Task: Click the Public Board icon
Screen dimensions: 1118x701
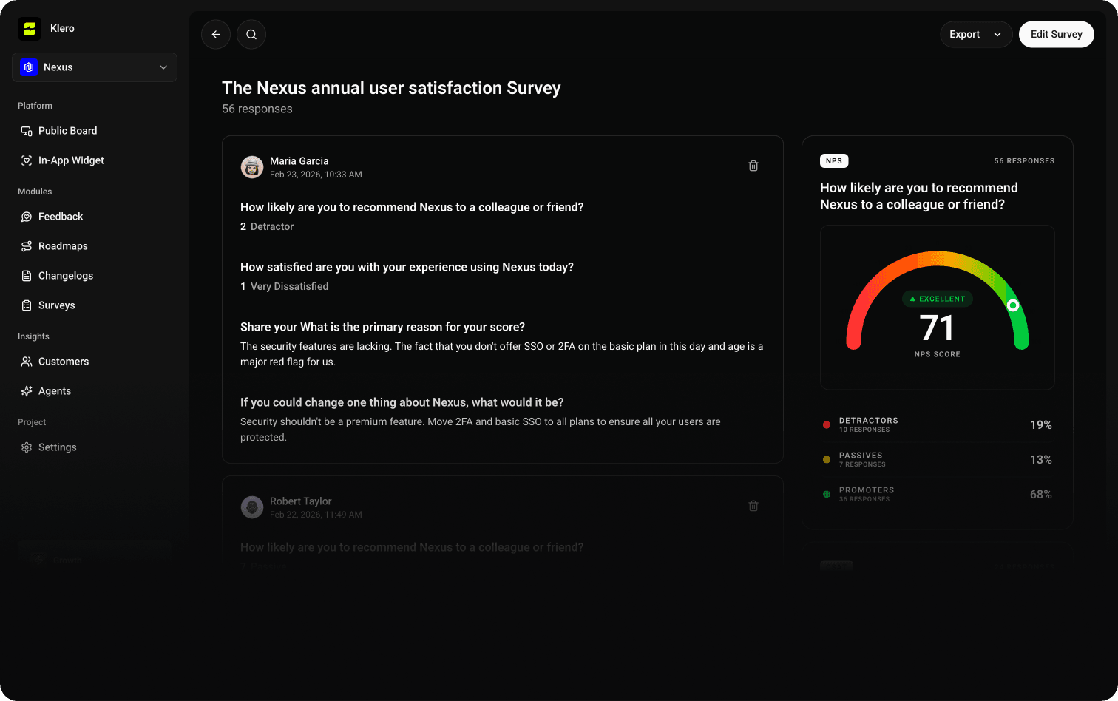Action: click(27, 131)
